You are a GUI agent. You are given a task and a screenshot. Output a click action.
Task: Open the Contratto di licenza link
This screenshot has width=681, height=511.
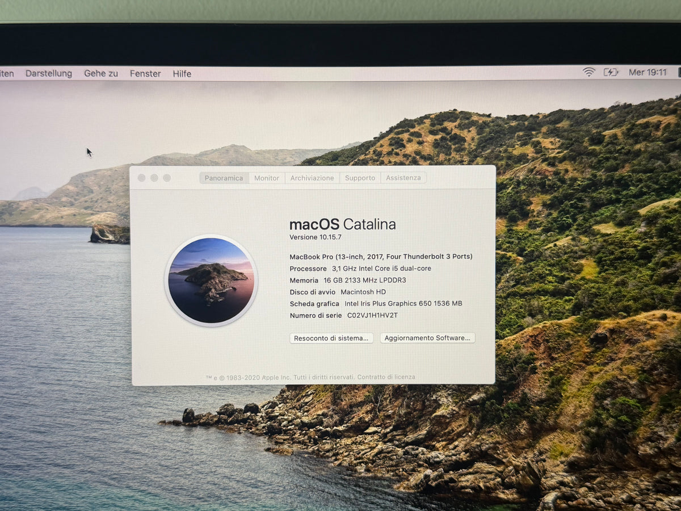click(386, 376)
